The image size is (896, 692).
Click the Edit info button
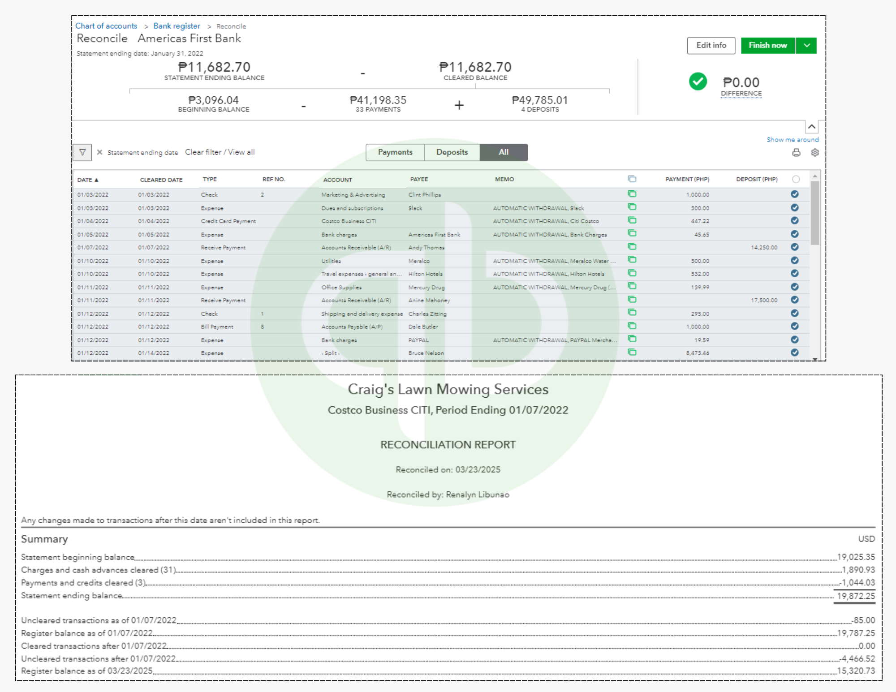click(711, 45)
